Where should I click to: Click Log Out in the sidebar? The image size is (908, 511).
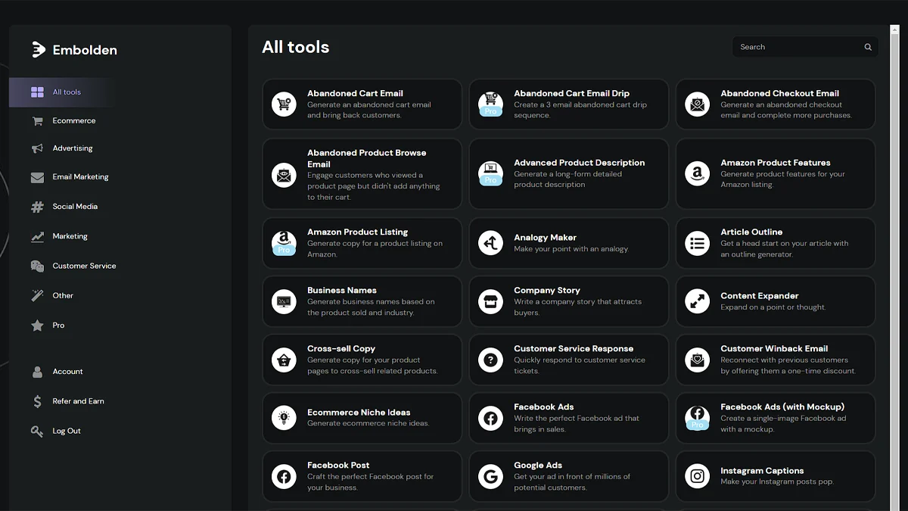click(x=65, y=431)
